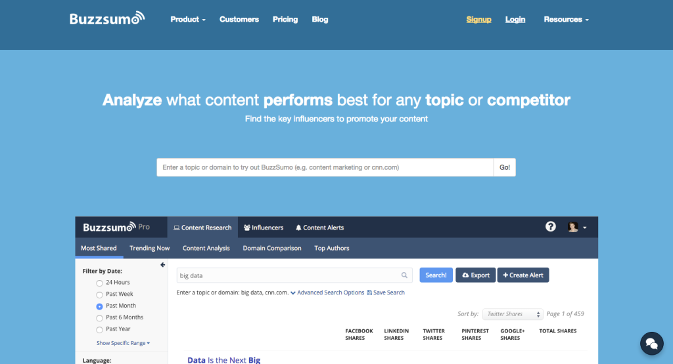
Task: Click the help question mark icon
Action: click(x=550, y=226)
